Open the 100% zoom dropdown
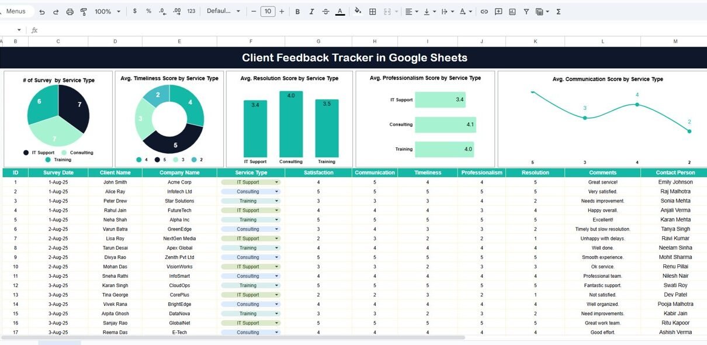The image size is (707, 345). pyautogui.click(x=108, y=12)
